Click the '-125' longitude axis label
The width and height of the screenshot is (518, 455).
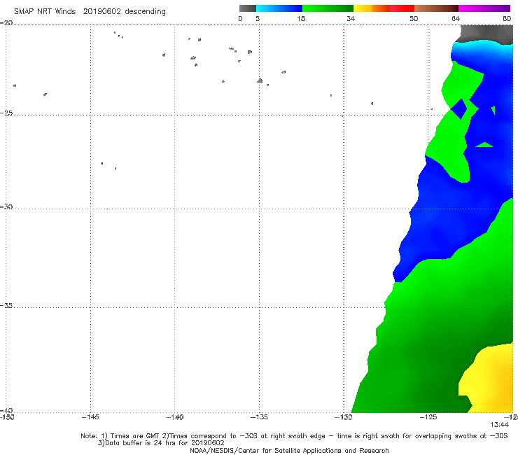tap(428, 417)
